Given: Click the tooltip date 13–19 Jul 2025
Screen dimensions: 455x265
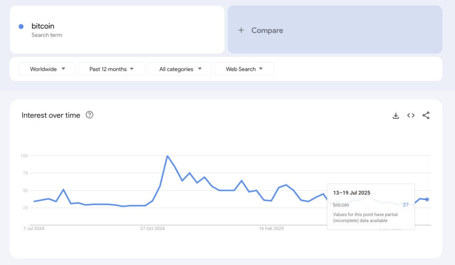Looking at the screenshot, I should [x=352, y=193].
